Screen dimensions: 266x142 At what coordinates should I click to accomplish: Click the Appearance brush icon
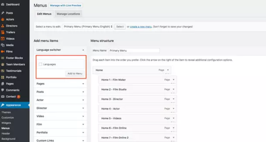click(x=3, y=105)
